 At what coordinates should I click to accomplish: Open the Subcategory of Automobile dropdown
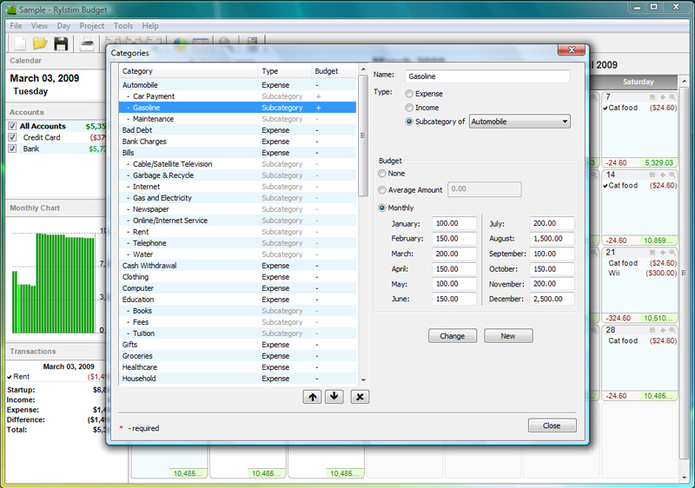click(x=520, y=122)
